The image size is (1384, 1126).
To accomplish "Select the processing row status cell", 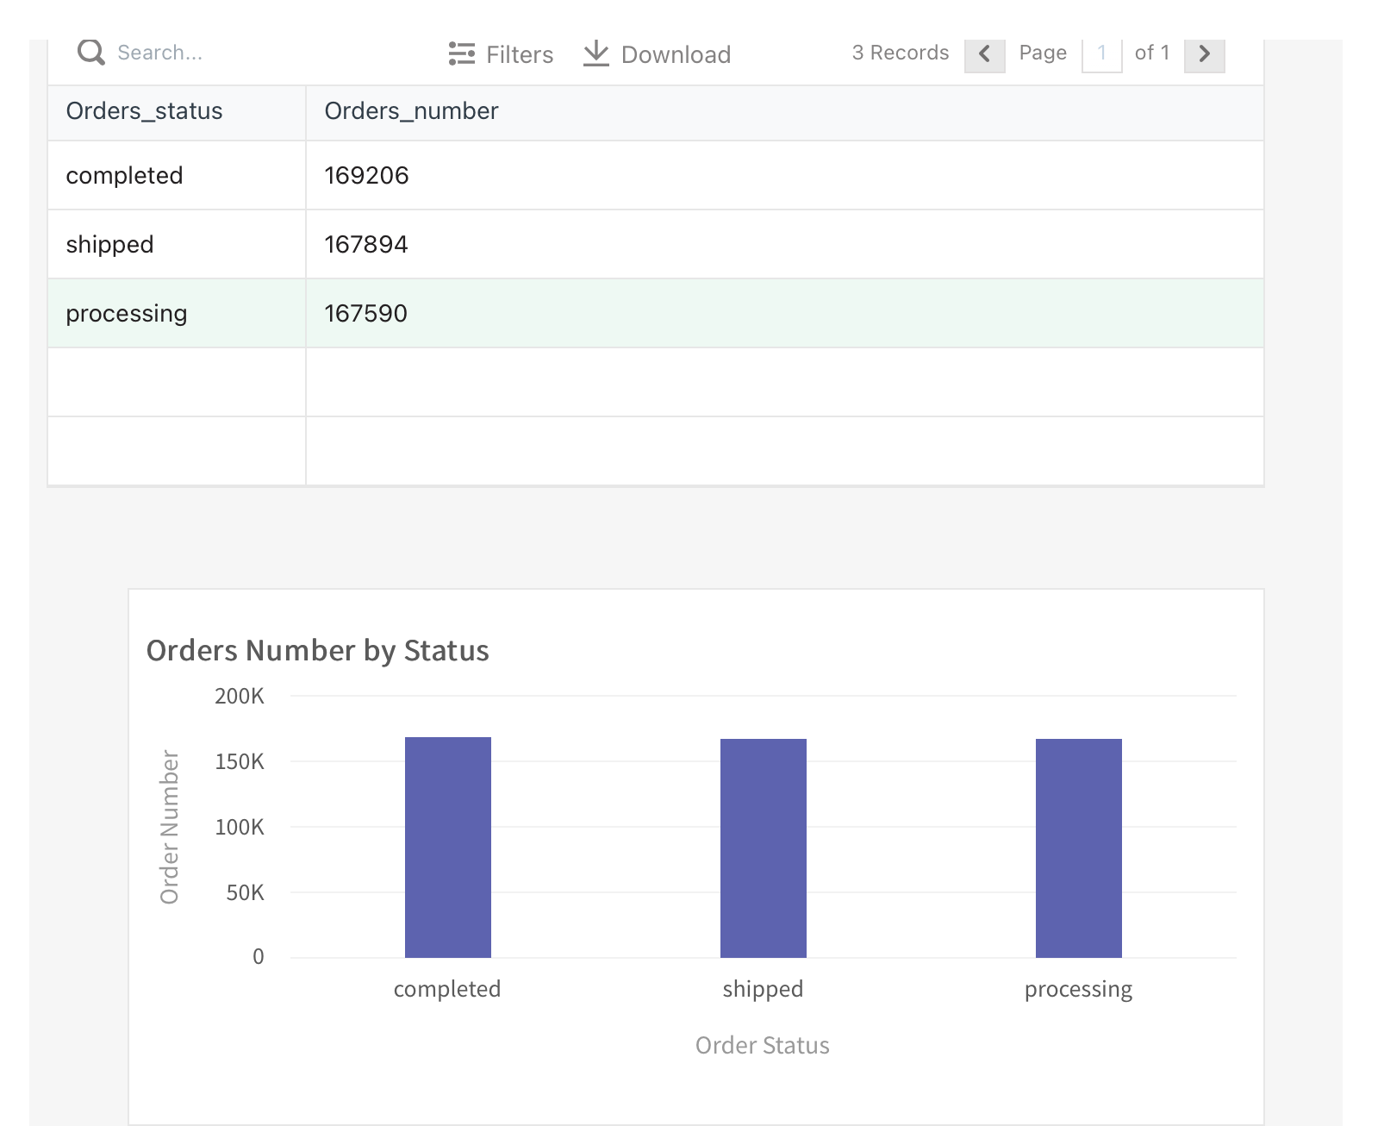I will tap(127, 314).
